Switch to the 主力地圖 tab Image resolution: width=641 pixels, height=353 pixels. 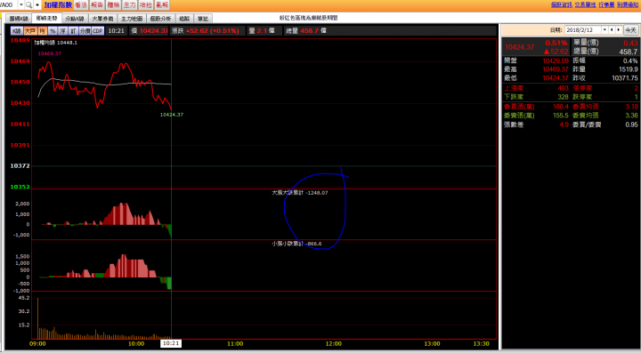pyautogui.click(x=132, y=19)
